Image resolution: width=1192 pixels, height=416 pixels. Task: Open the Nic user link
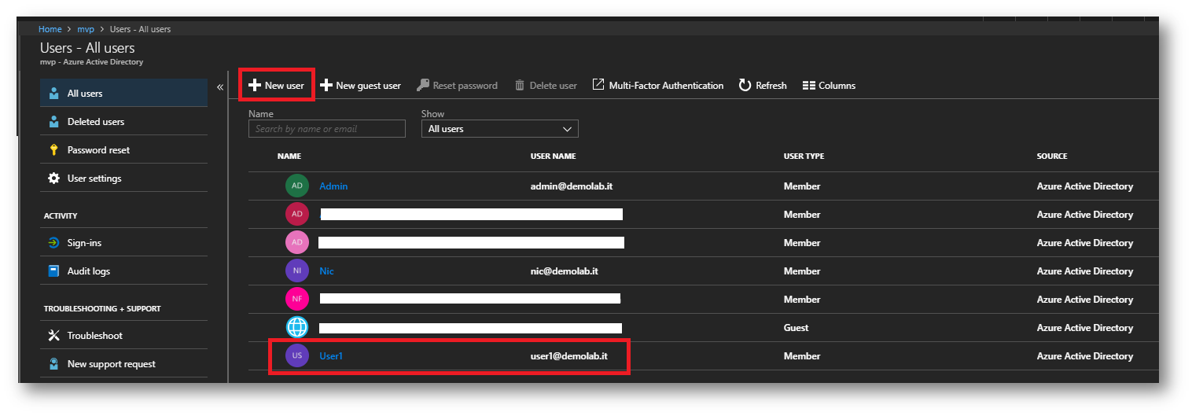point(326,271)
